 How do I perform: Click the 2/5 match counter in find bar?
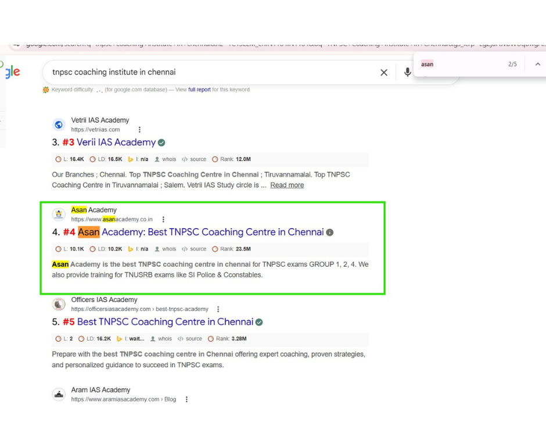(512, 64)
